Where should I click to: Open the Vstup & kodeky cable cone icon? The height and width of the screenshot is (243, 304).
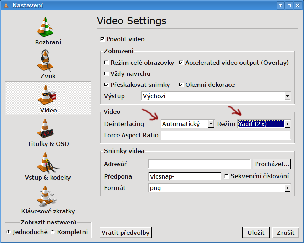(x=48, y=163)
